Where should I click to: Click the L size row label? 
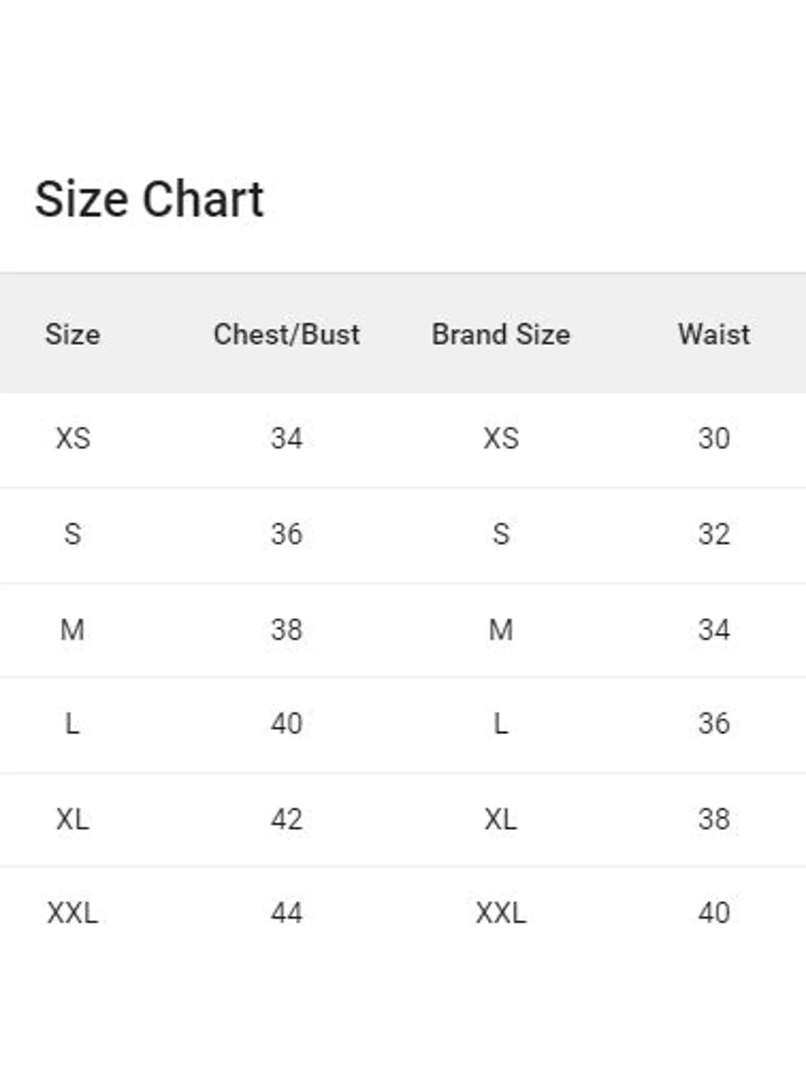click(x=72, y=724)
